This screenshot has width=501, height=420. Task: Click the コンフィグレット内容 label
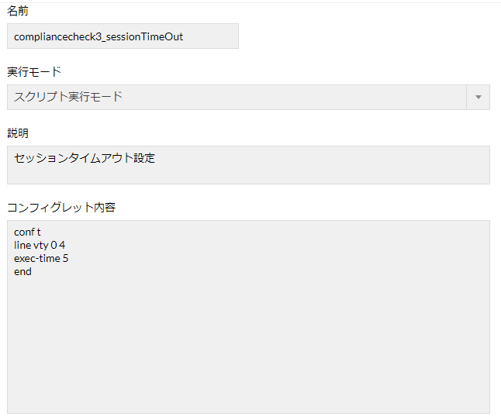(x=61, y=208)
